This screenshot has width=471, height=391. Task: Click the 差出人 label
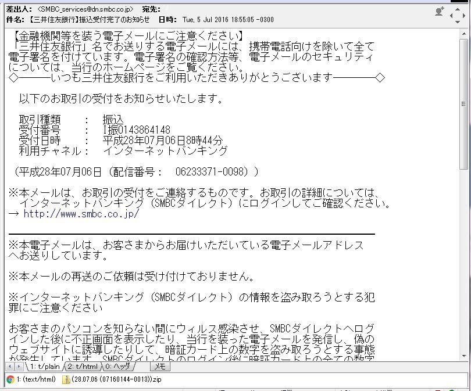[x=19, y=9]
